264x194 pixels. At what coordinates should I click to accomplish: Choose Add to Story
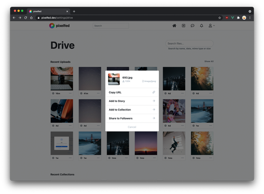132,101
